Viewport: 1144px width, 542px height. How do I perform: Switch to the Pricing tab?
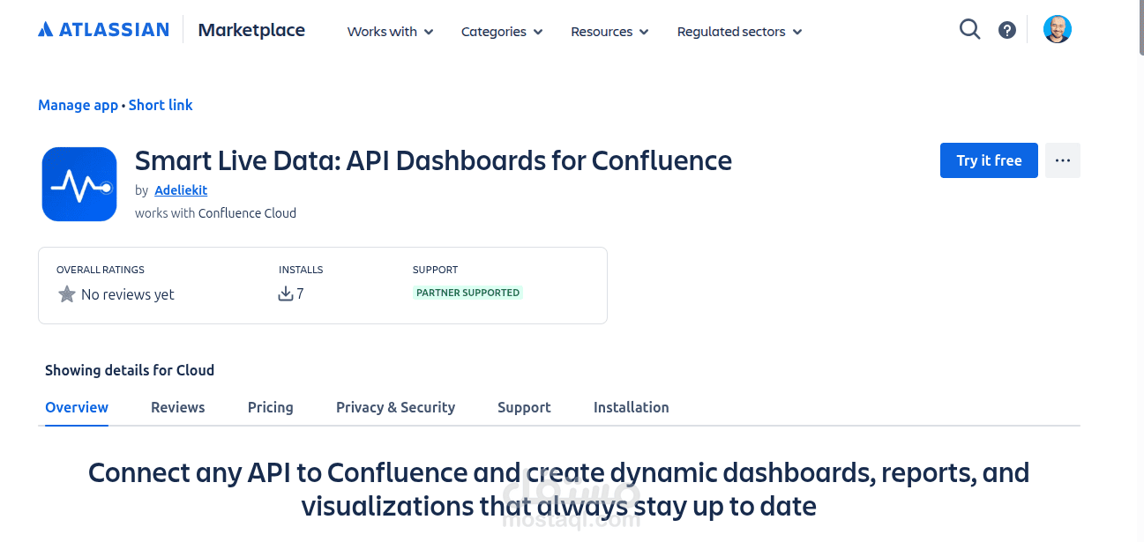pos(271,407)
